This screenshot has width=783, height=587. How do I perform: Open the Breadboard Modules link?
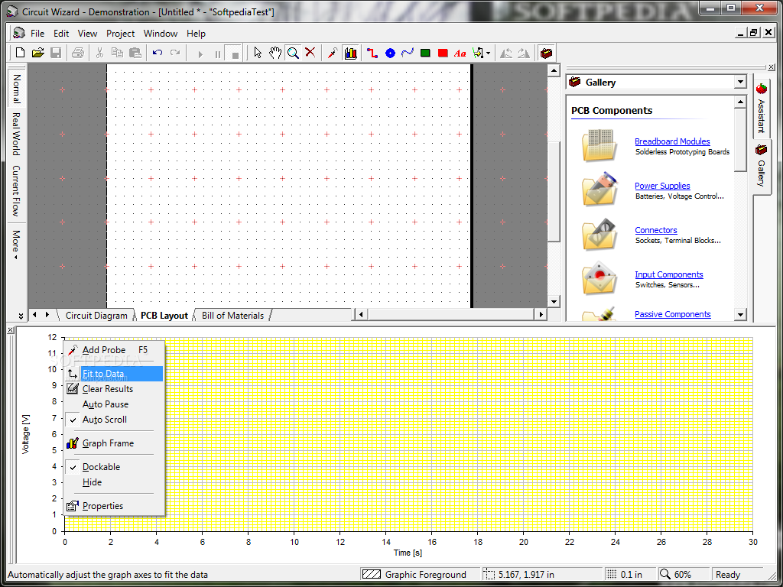(672, 141)
